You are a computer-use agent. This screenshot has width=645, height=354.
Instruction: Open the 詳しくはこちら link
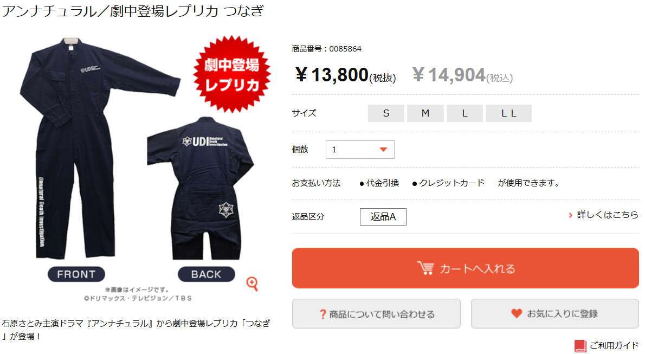click(608, 215)
